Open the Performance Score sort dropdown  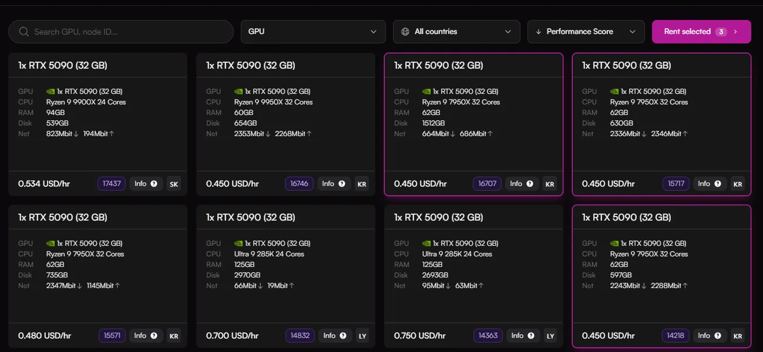586,32
